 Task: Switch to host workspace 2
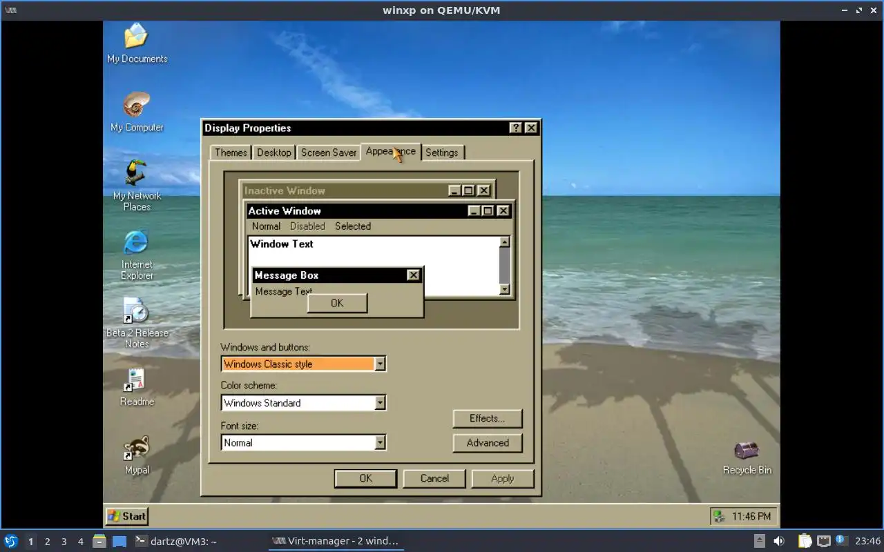point(47,542)
